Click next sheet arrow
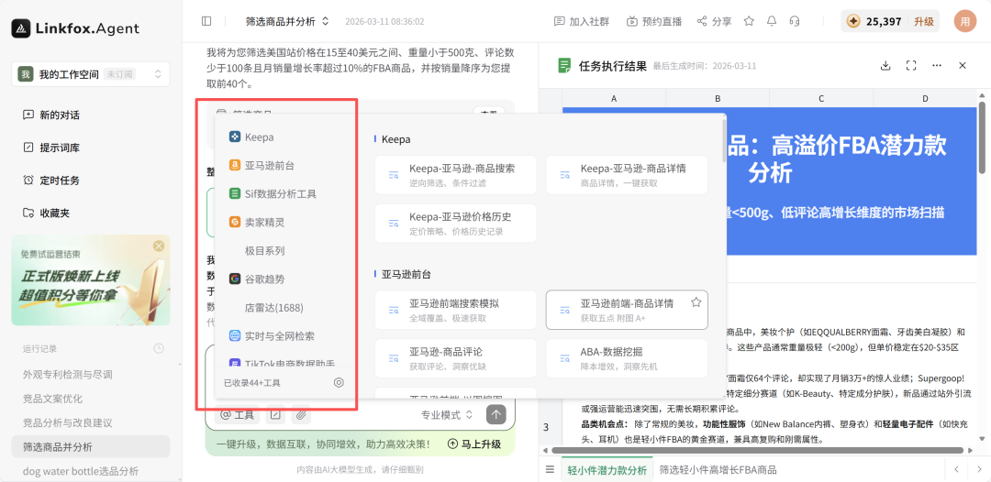Screen dimensions: 991x482 pyautogui.click(x=977, y=469)
